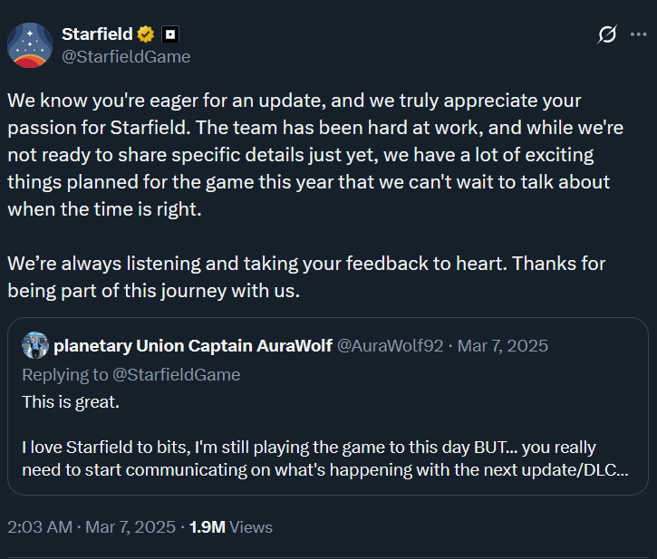Click the 1.9M Views counter
The width and height of the screenshot is (657, 559).
coord(231,527)
